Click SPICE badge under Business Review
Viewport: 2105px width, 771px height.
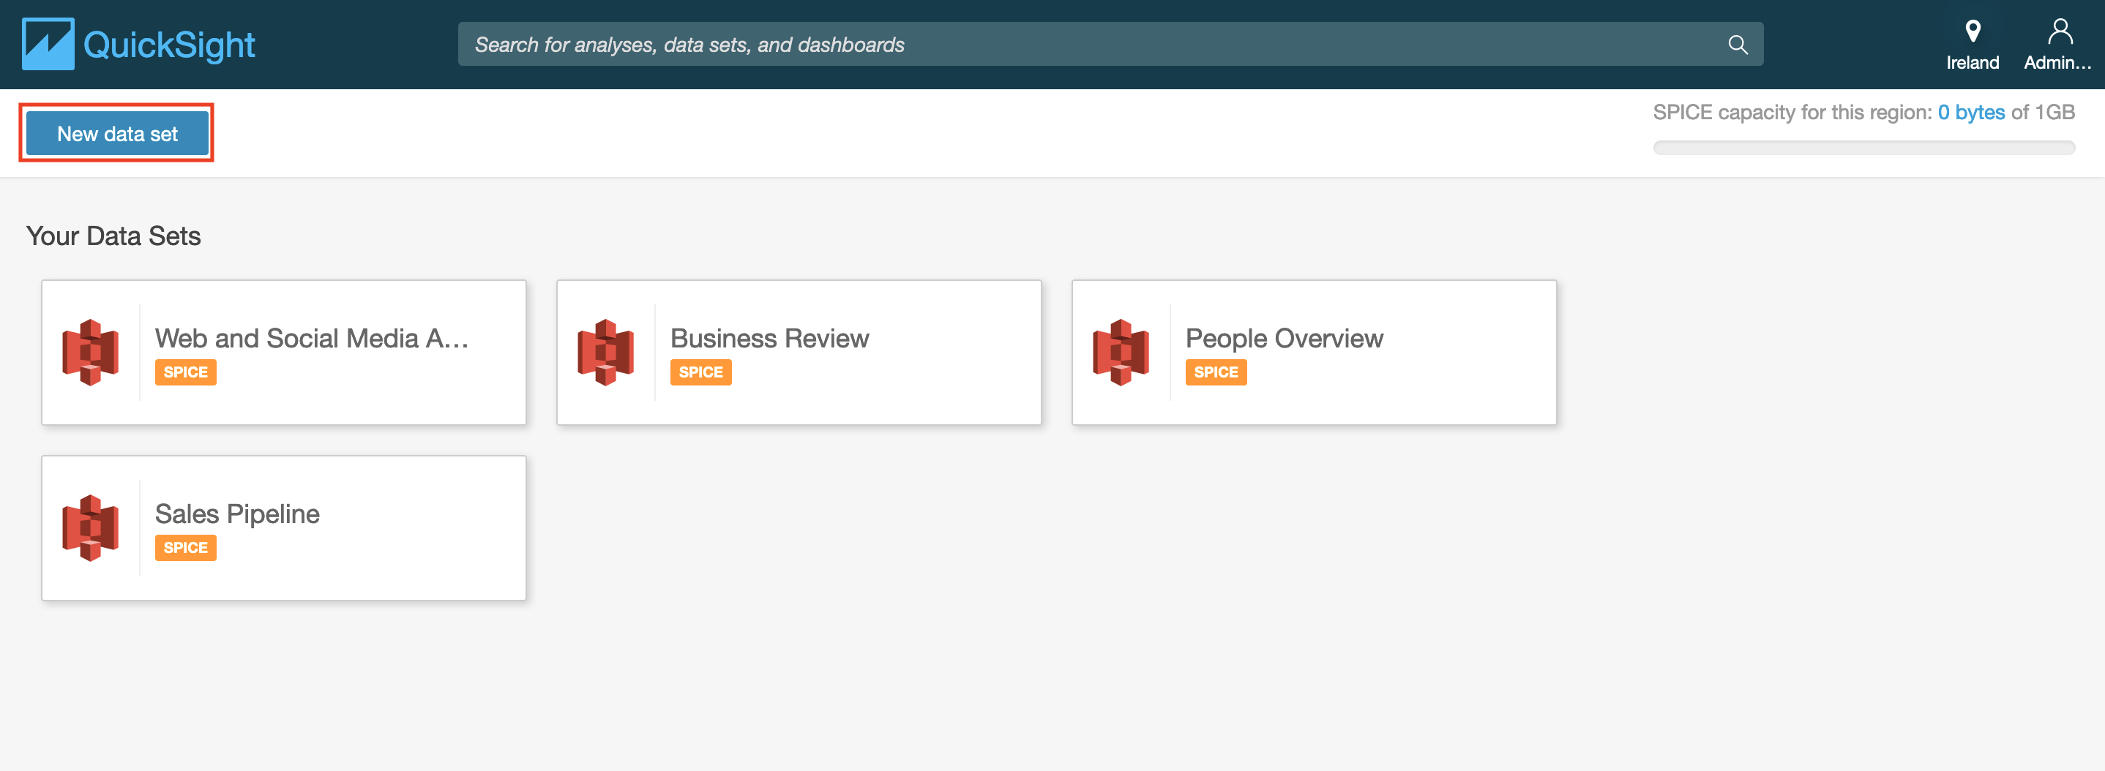(700, 372)
